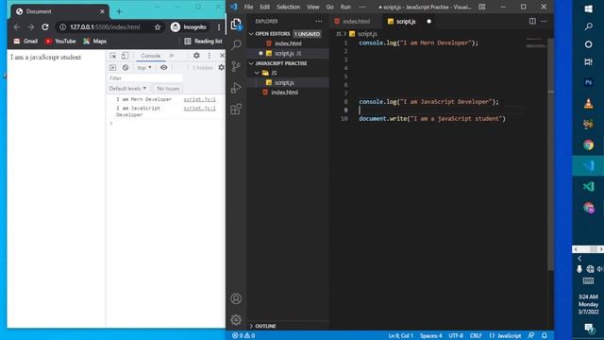Expand the console prompt arrow below log messages
Image resolution: width=604 pixels, height=340 pixels.
pyautogui.click(x=111, y=123)
